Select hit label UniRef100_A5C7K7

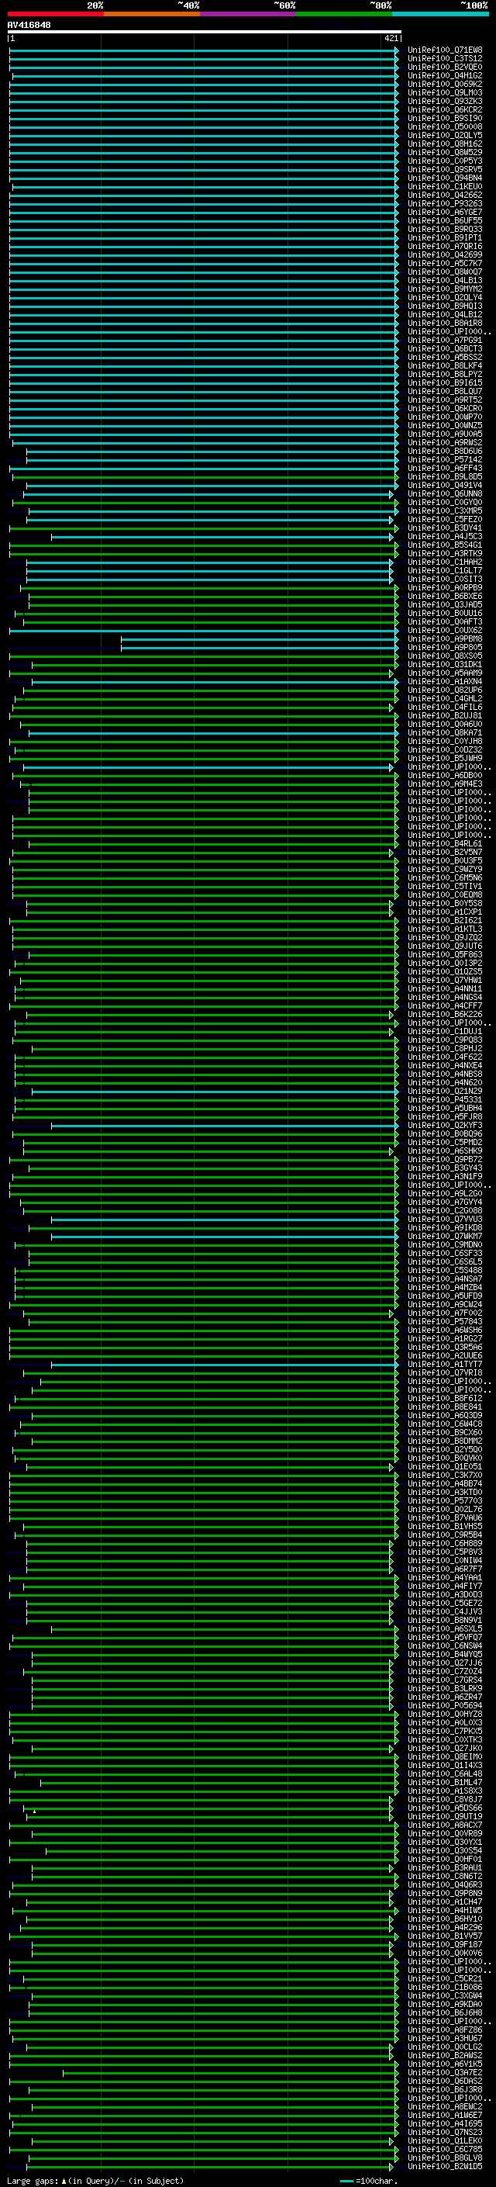point(445,263)
